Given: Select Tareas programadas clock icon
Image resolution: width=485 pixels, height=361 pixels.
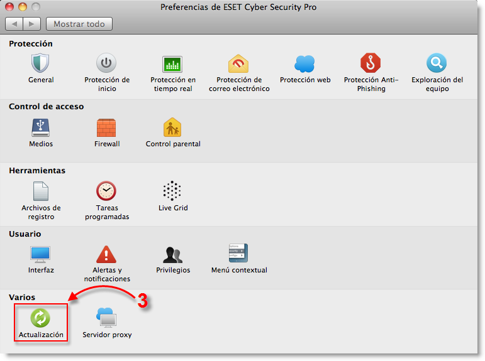Looking at the screenshot, I should click(107, 191).
